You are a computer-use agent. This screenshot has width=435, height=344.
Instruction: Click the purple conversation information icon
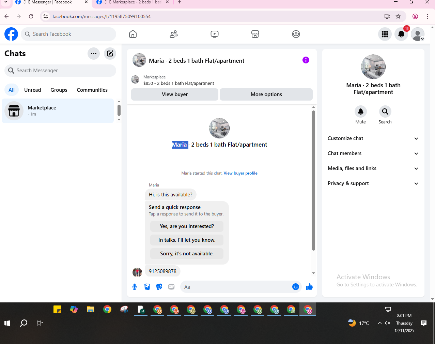[306, 60]
